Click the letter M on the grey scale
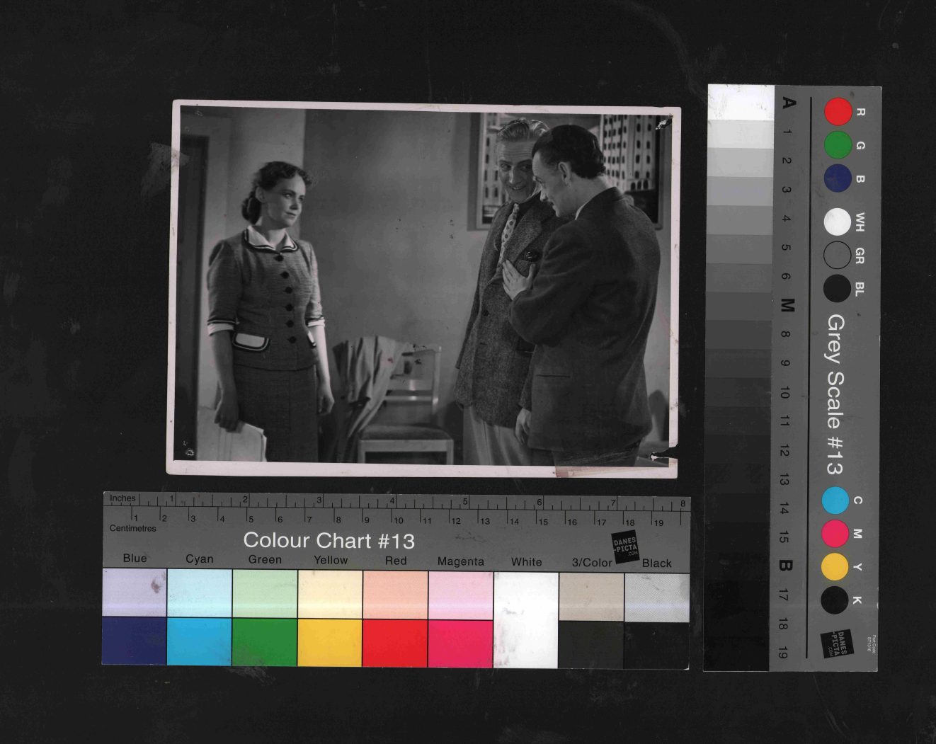936x744 pixels. pos(787,305)
